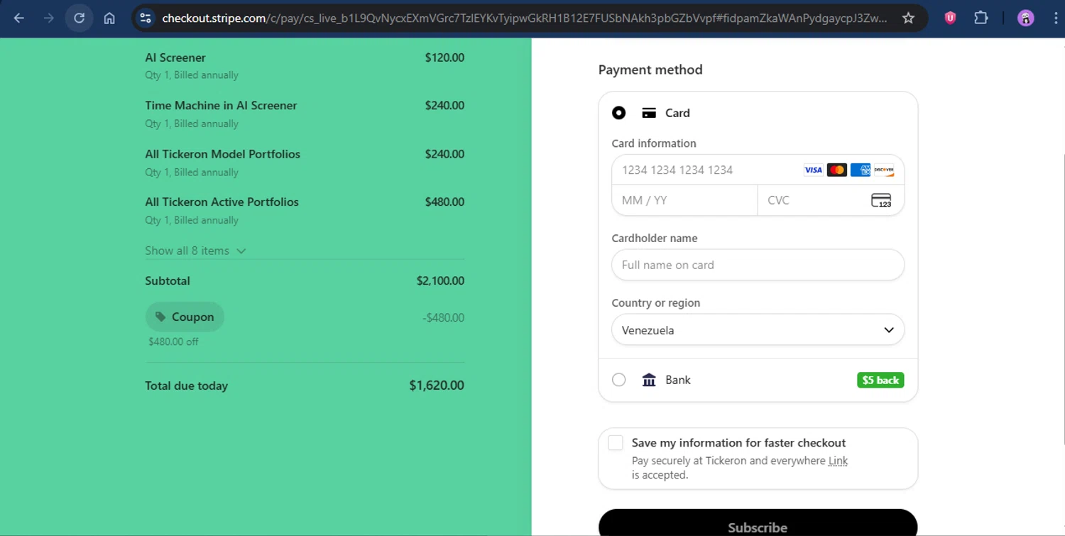Viewport: 1065px width, 536px height.
Task: Click the bank building icon
Action: [649, 380]
